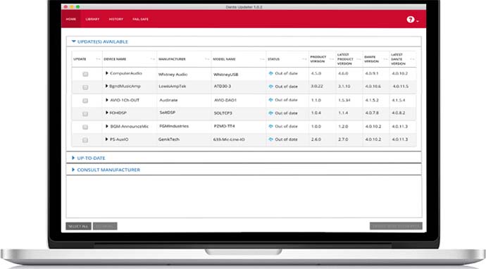Click the 633-Mic-Line-IO model name
The width and height of the screenshot is (486, 269).
tap(229, 139)
